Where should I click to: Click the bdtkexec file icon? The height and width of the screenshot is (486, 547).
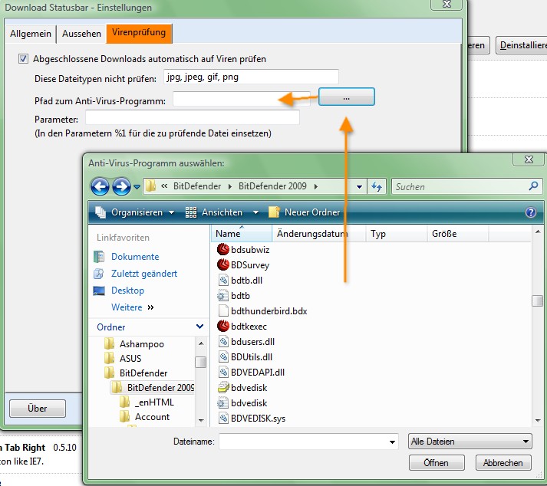click(x=222, y=326)
